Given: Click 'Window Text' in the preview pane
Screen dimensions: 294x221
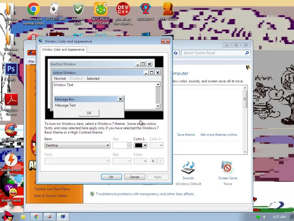Looking at the screenshot, I should point(63,85).
